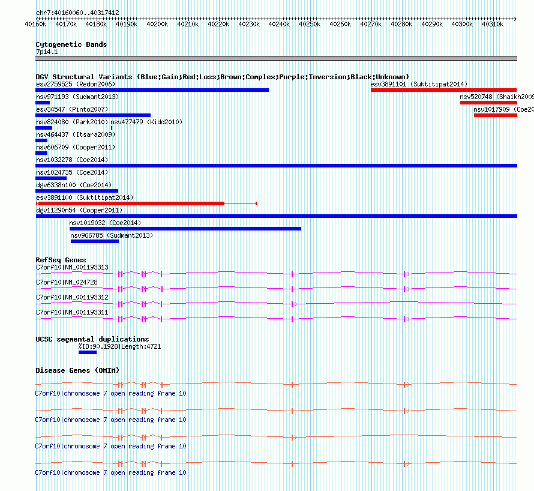Click the %ID:90.1928|Length:4721 label

[119, 346]
